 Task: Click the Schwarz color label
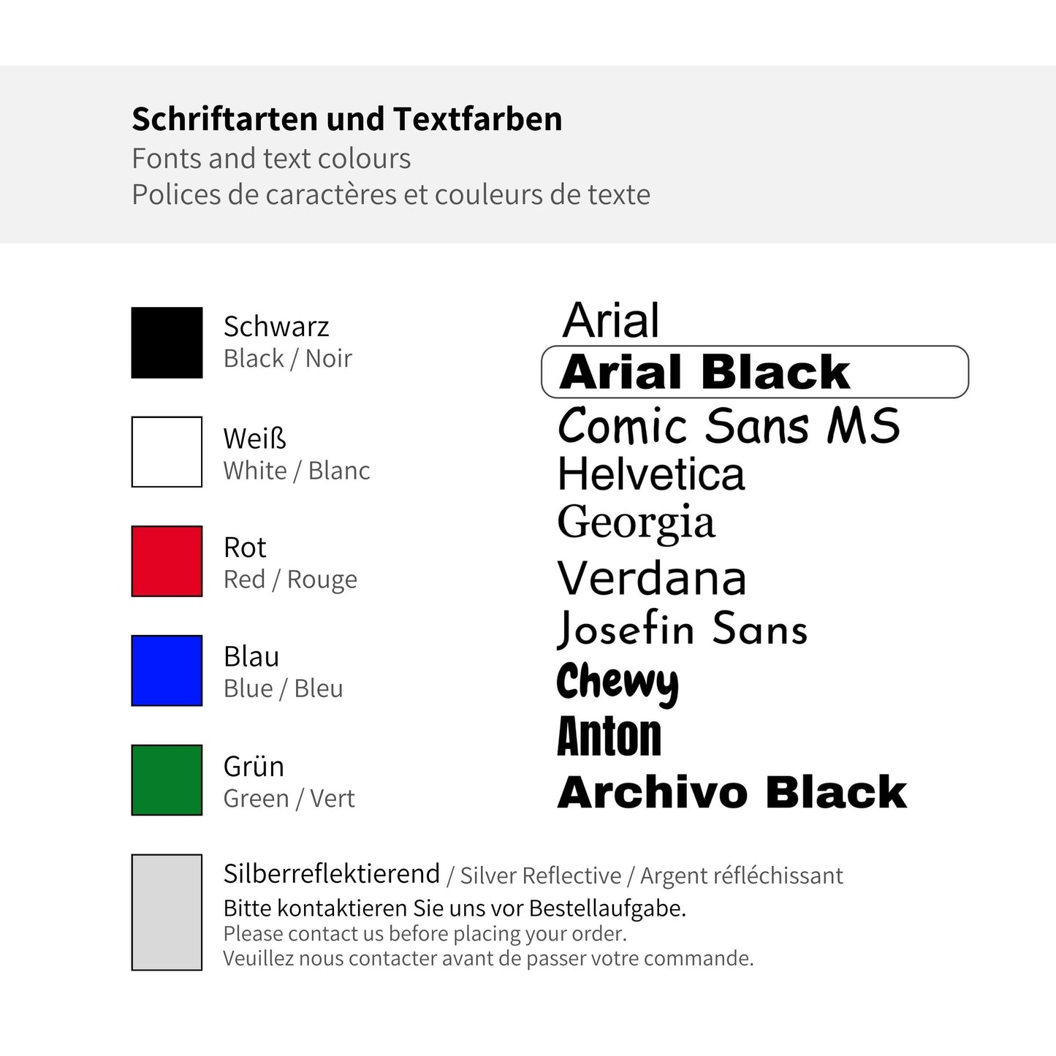coord(276,327)
